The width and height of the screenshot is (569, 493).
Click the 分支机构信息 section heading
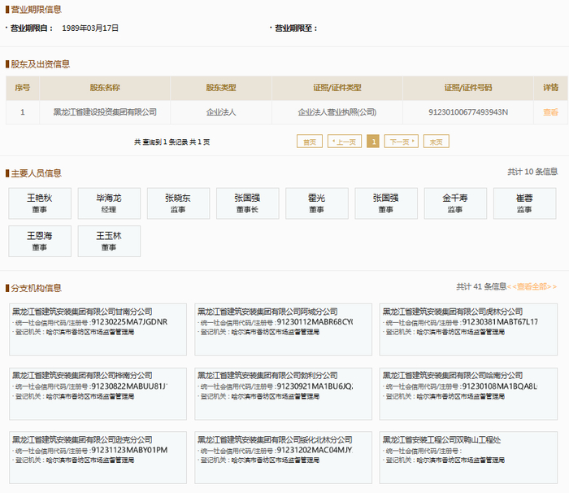(36, 288)
